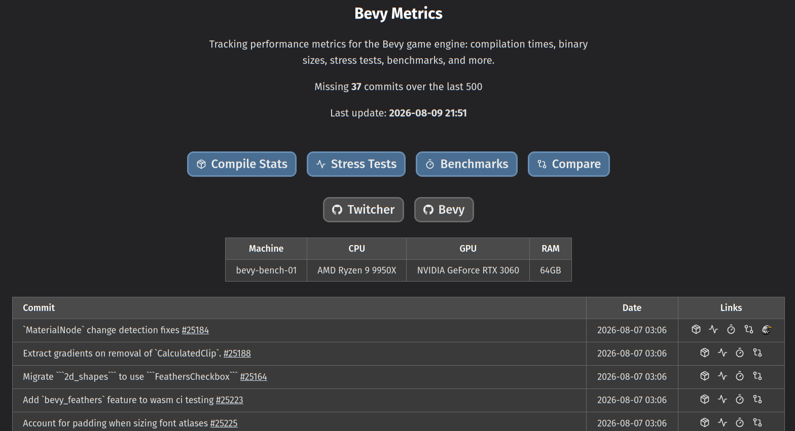
Task: Visit the Twitcher GitHub repository
Action: click(x=364, y=210)
